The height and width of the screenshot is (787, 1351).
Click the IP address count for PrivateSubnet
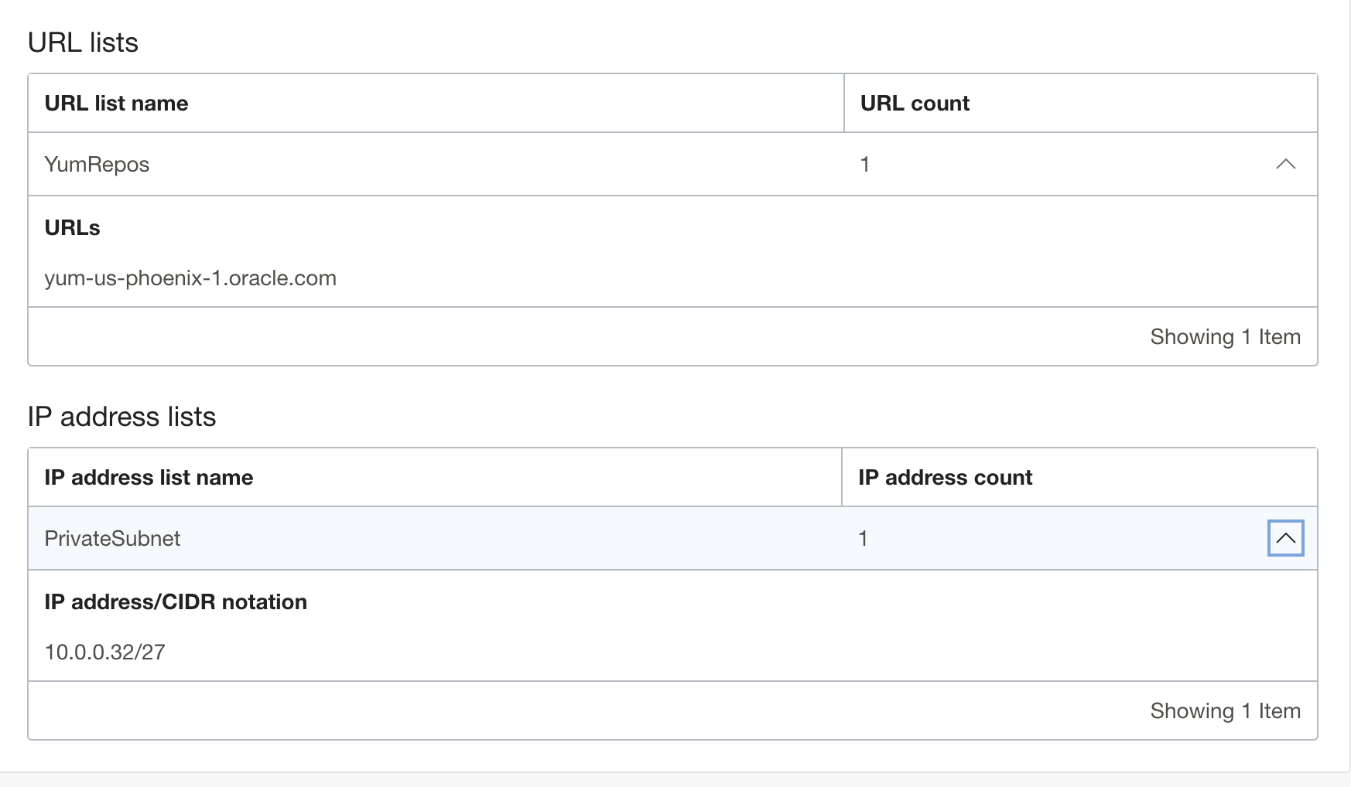pyautogui.click(x=863, y=538)
